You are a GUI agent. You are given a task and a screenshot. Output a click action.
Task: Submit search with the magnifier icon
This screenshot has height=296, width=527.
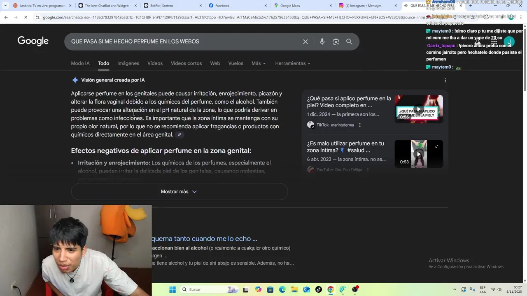[x=349, y=42]
